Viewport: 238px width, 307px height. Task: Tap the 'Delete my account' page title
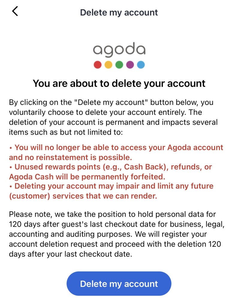tap(119, 13)
